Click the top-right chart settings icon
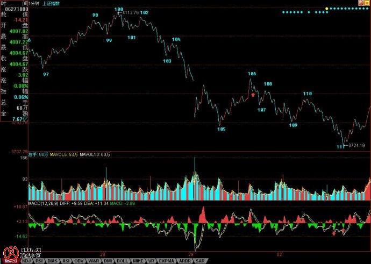371x264 pixels. coord(360,3)
